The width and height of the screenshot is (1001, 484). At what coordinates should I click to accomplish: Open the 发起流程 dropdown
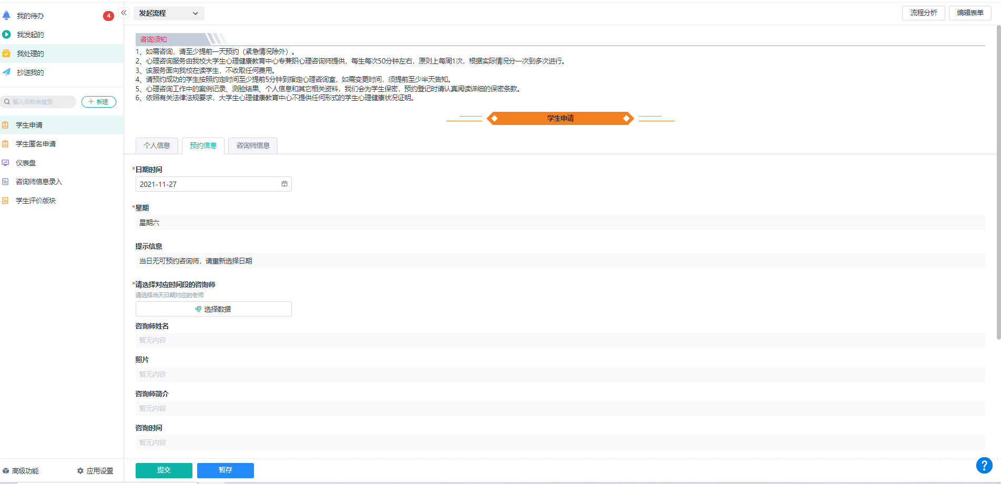click(x=169, y=14)
